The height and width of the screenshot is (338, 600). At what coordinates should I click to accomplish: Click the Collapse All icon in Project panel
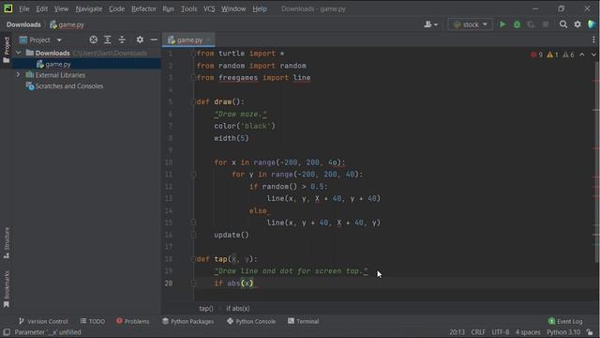pyautogui.click(x=122, y=39)
